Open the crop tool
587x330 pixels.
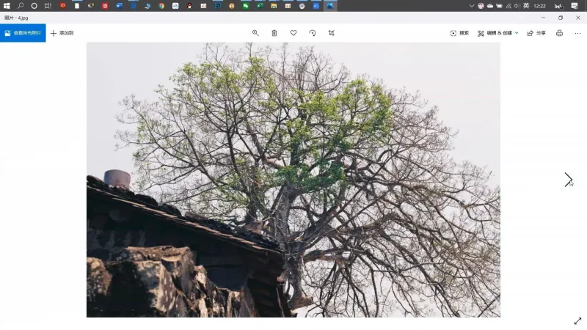pyautogui.click(x=332, y=33)
